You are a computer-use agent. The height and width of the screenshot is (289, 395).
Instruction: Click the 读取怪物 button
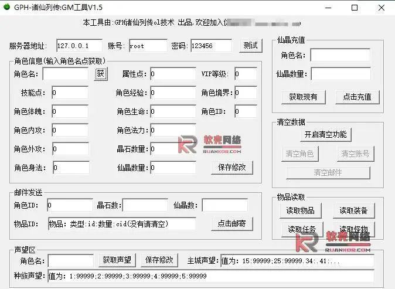point(354,229)
